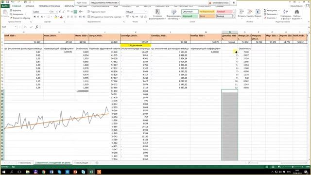The width and height of the screenshot is (311, 175).
Task: Click the increase decimal icon
Action: click(141, 17)
